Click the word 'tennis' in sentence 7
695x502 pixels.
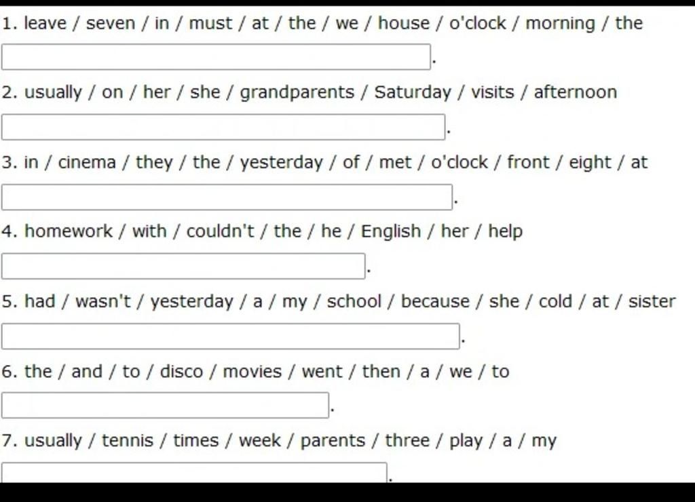127,441
